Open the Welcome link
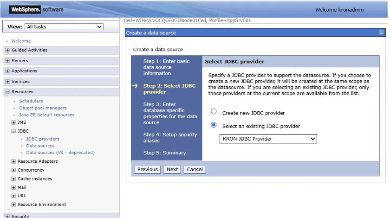 point(21,41)
